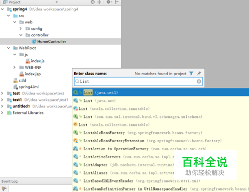Screen dimensions: 249x192
Task: Collapse the WebRoot folder
Action: point(8,48)
